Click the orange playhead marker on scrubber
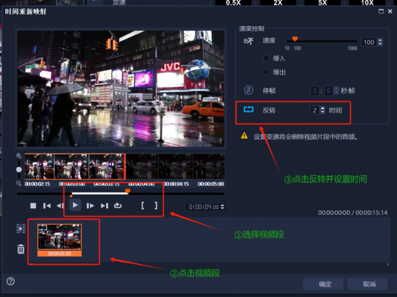This screenshot has width=397, height=297. (128, 191)
